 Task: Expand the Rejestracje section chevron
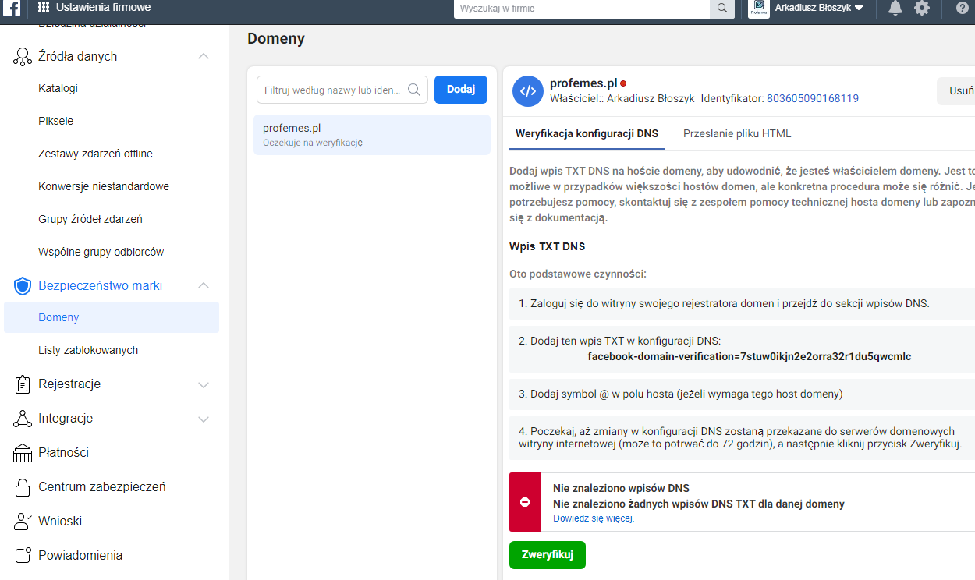(x=204, y=385)
